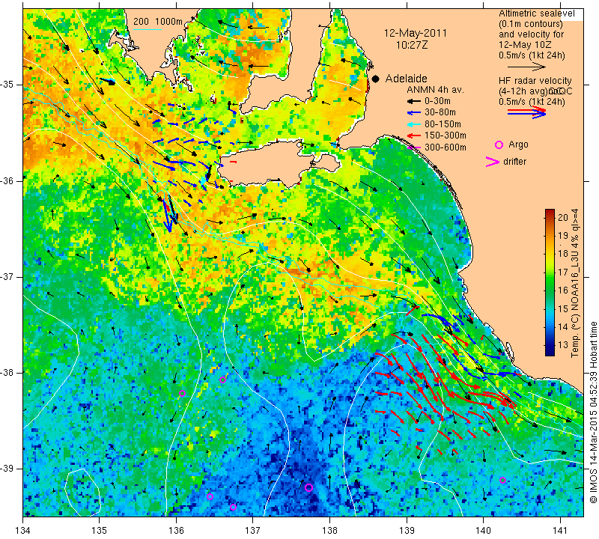Click the 'Altimetric sealevel' heading
The width and height of the screenshot is (599, 539).
[x=536, y=13]
